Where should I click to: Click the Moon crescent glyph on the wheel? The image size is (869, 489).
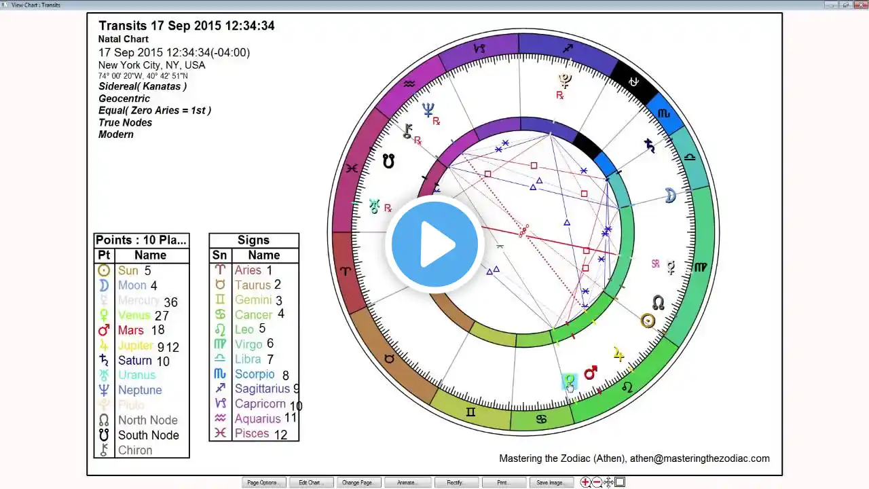point(670,196)
